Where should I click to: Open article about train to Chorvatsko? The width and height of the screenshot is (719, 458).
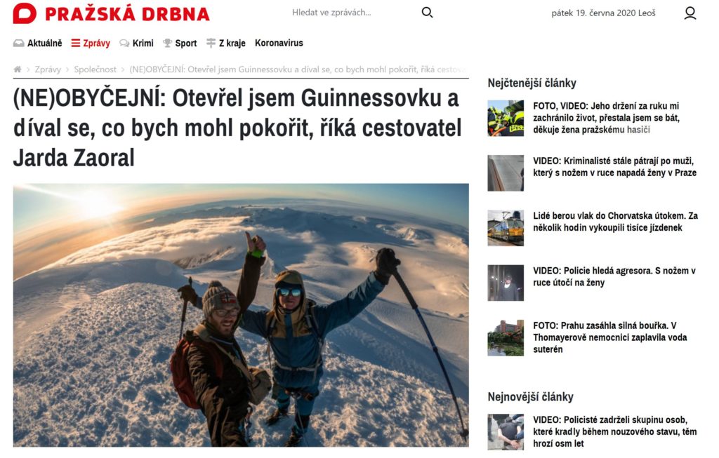[x=615, y=222]
